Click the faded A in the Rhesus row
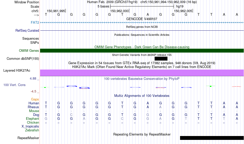This screenshot has height=144, width=244. click(161, 107)
